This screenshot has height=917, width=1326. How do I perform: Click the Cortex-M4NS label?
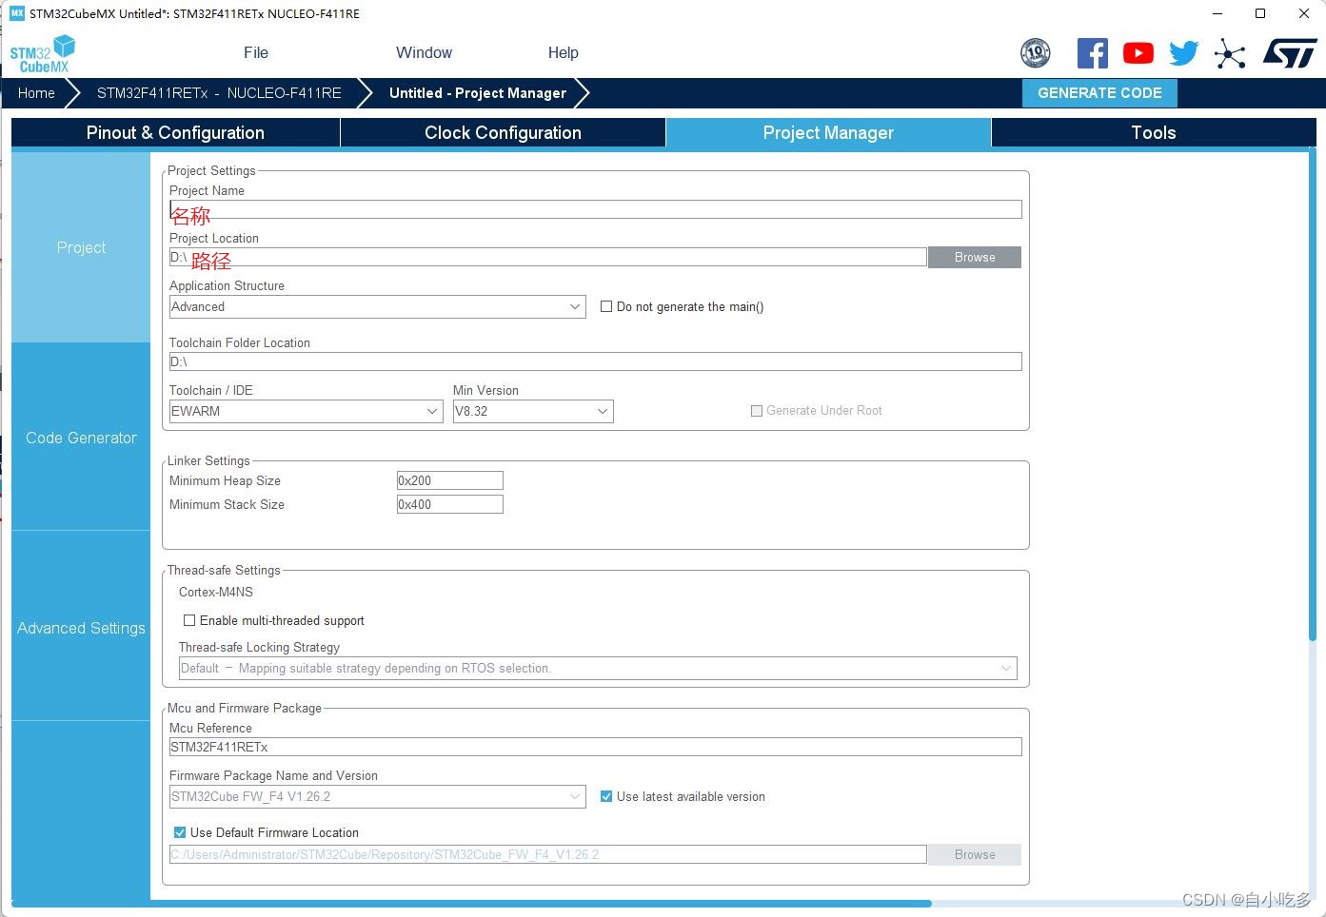(x=216, y=592)
